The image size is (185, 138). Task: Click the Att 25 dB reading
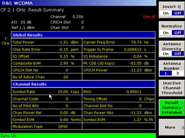point(21,22)
